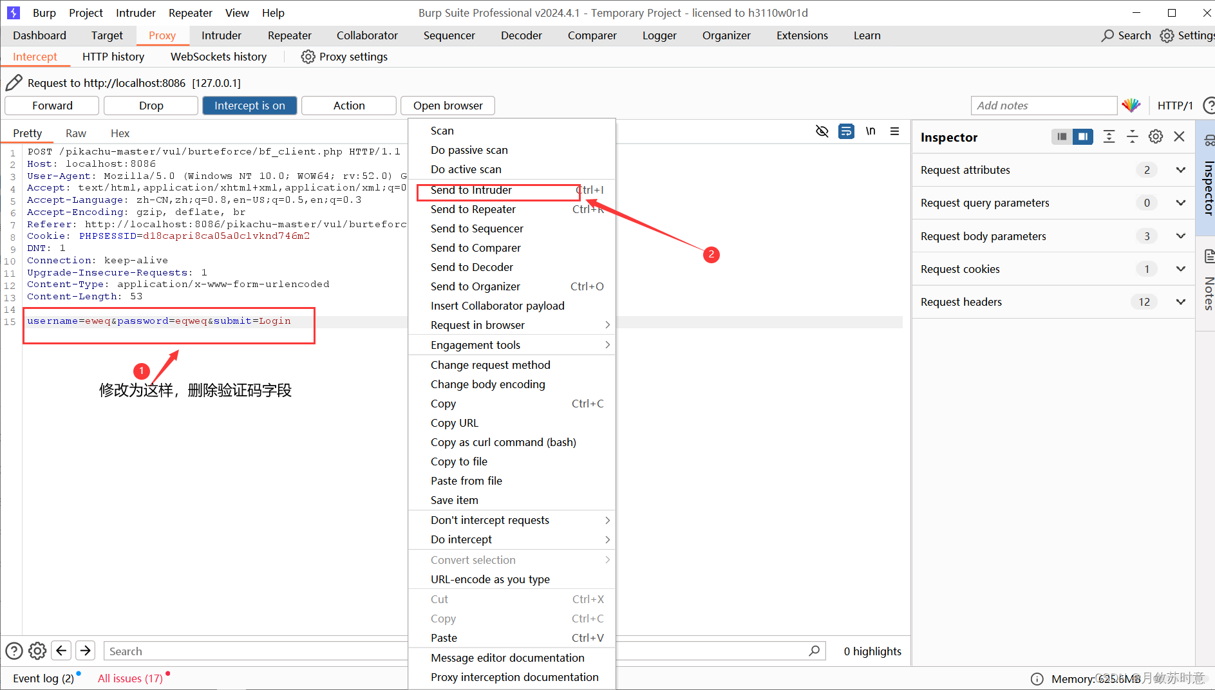The height and width of the screenshot is (690, 1215).
Task: Toggle hide non-printable characters eye icon
Action: pos(822,131)
